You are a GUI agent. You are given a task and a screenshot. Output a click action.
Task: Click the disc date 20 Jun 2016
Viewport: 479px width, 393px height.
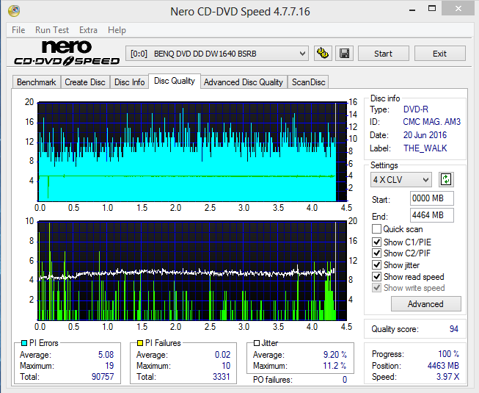point(425,135)
